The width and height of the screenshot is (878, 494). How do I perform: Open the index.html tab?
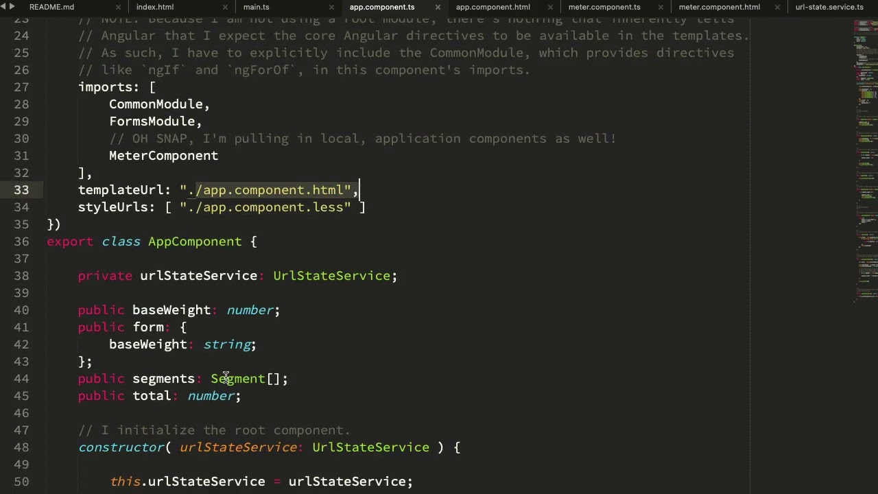[x=155, y=7]
